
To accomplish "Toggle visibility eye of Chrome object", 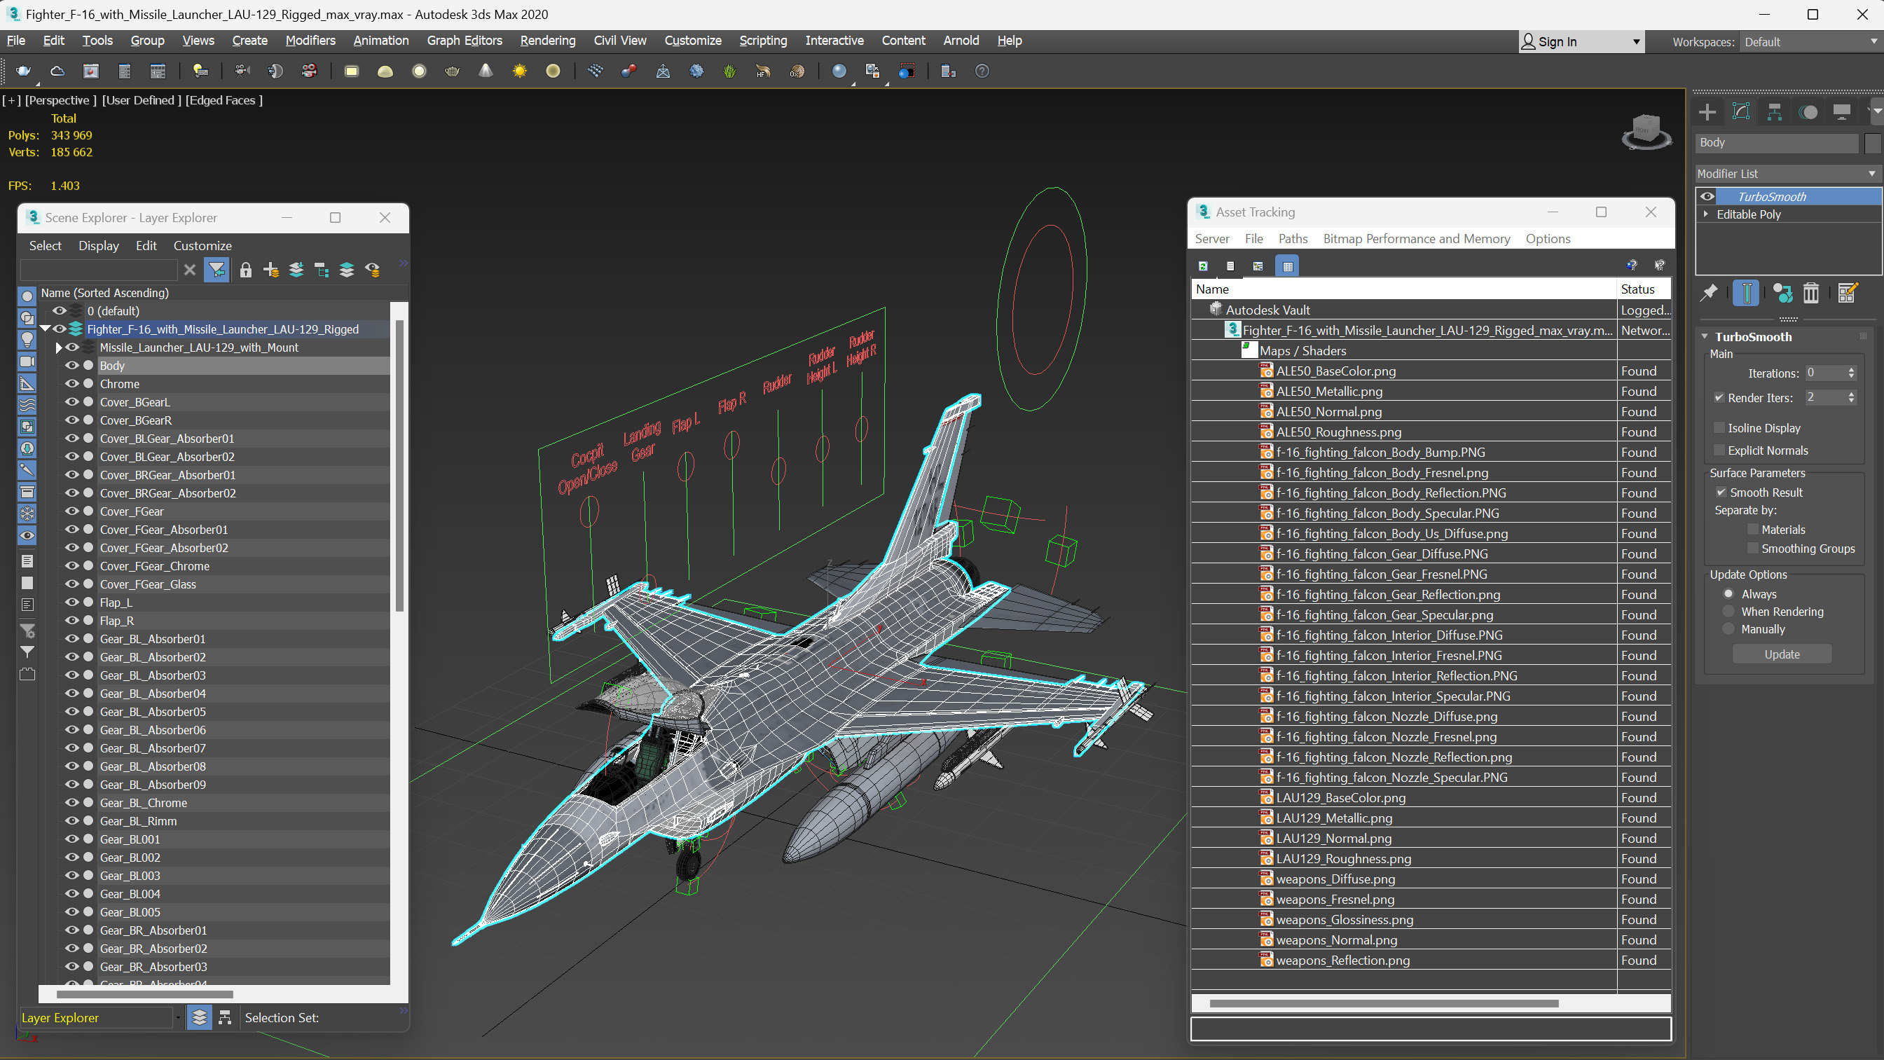I will pos(71,383).
